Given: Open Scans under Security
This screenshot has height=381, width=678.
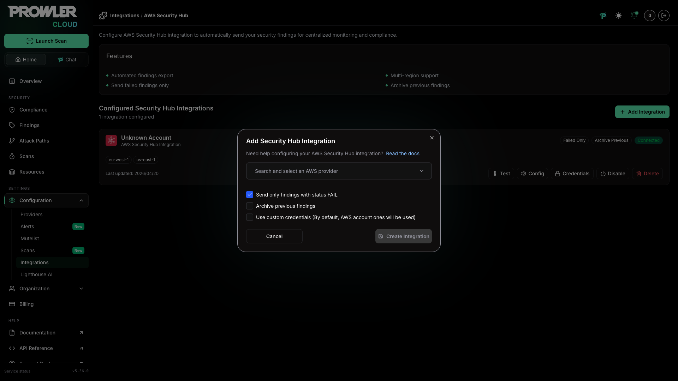Looking at the screenshot, I should pyautogui.click(x=46, y=156).
